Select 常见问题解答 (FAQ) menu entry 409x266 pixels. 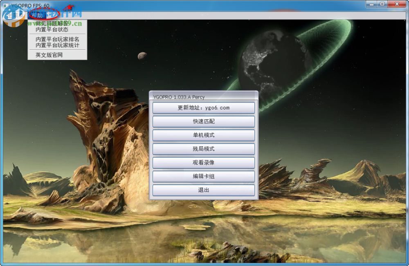[x=51, y=24]
